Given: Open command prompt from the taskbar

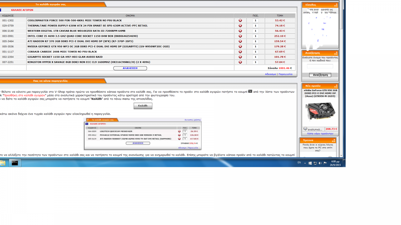Looking at the screenshot, I should 15,163.
